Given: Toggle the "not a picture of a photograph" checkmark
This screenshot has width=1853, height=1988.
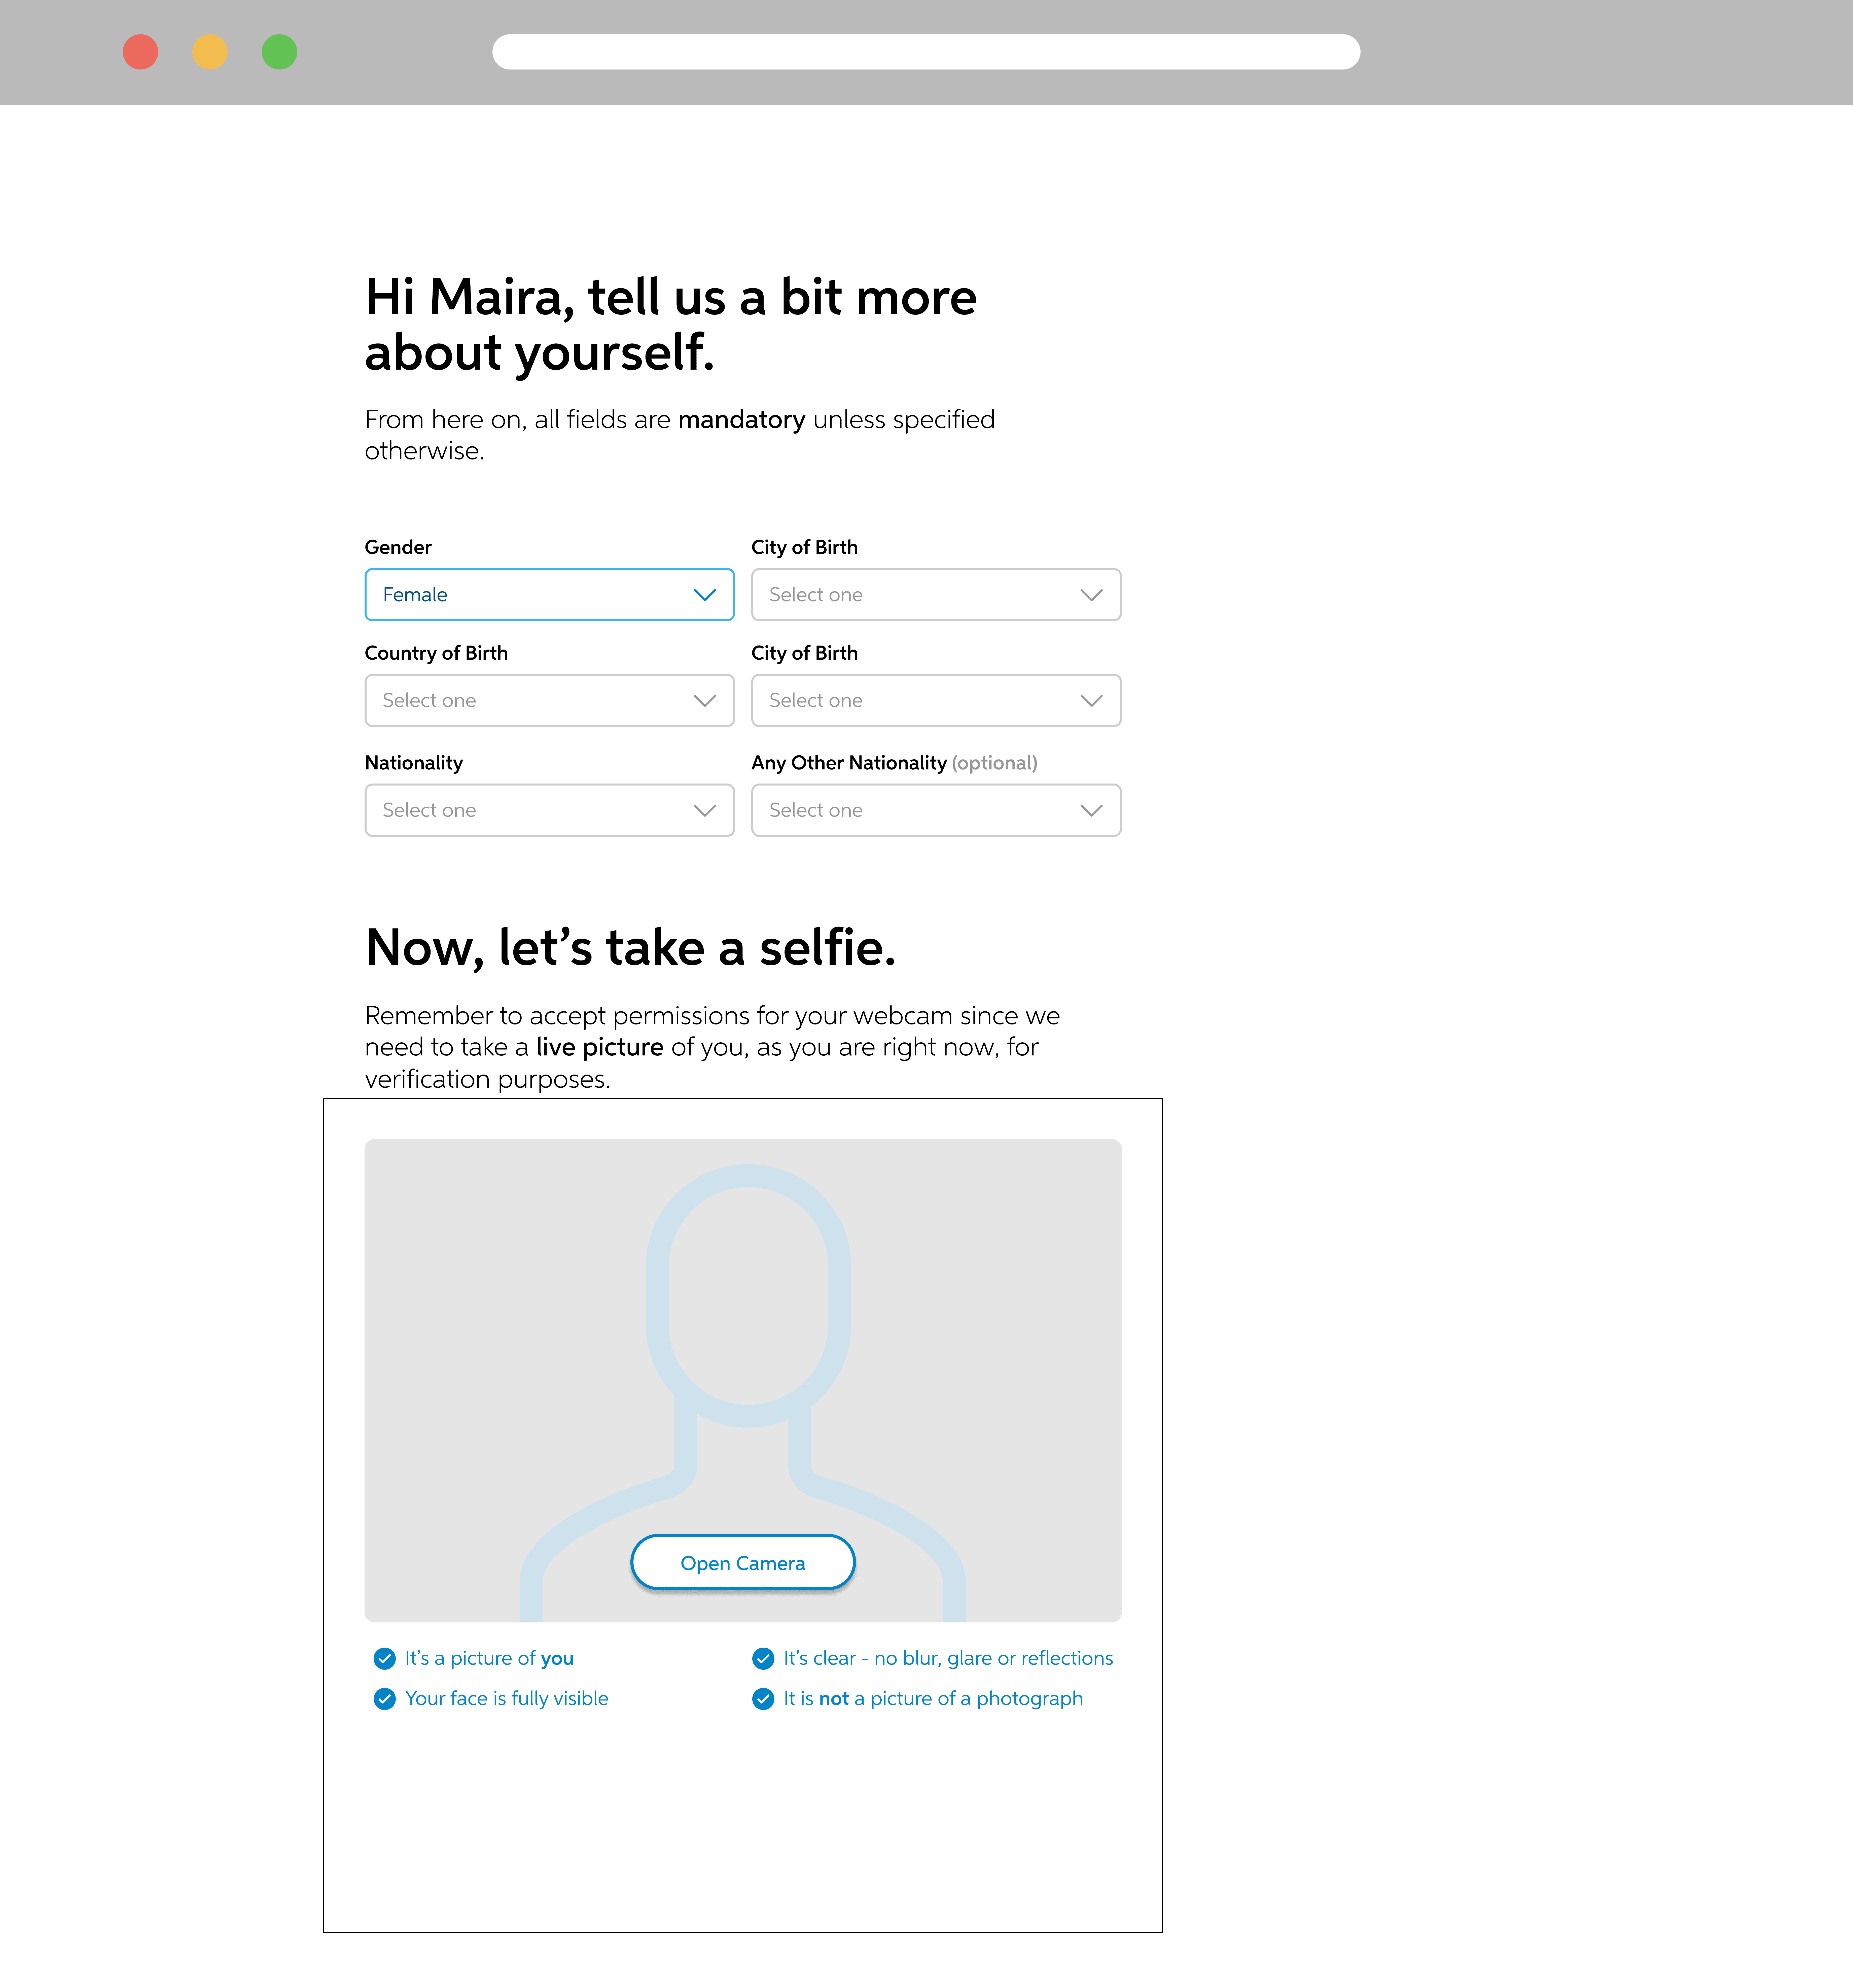Looking at the screenshot, I should [x=763, y=1699].
